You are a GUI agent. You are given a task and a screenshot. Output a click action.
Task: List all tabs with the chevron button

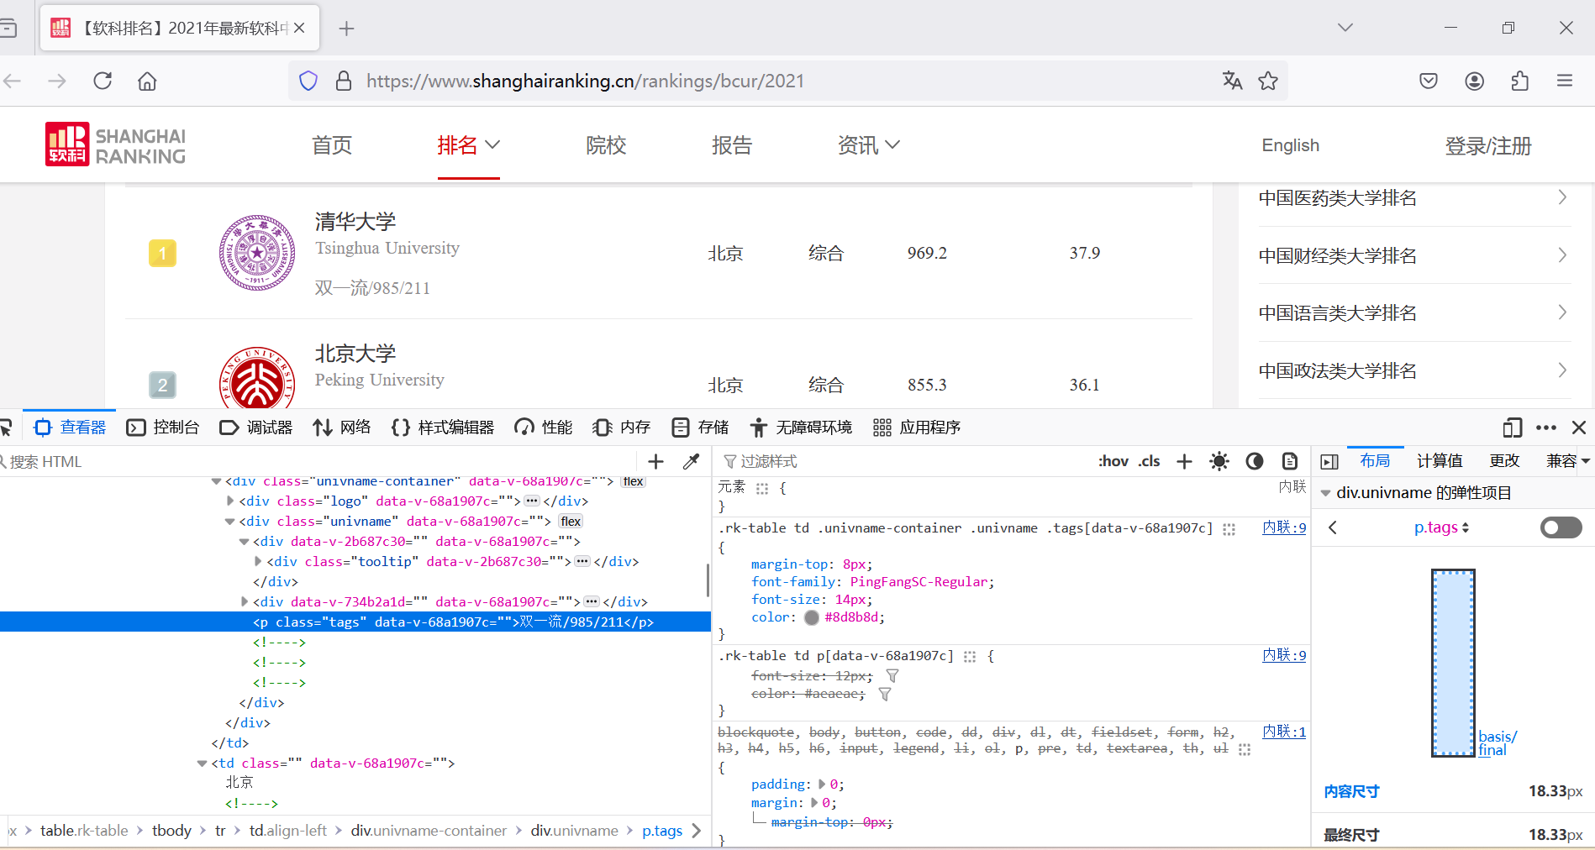[1345, 28]
